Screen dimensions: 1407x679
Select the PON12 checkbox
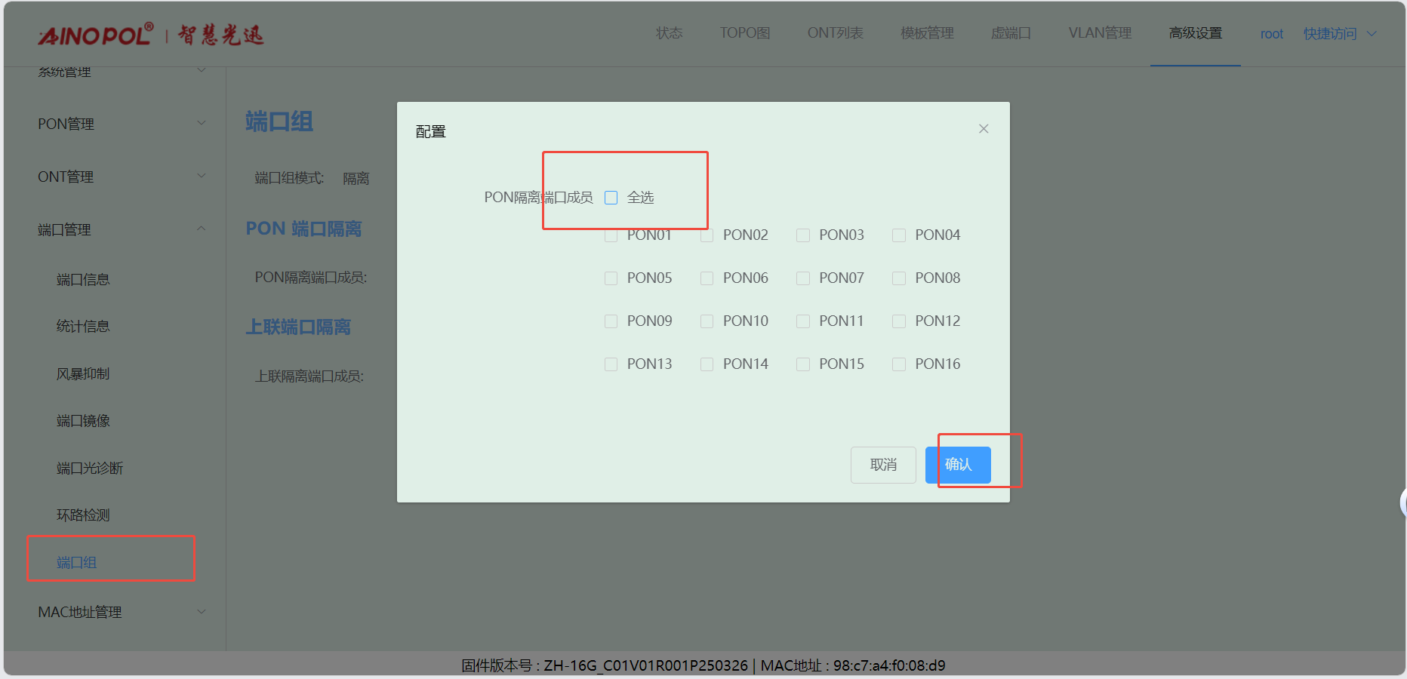click(x=899, y=321)
